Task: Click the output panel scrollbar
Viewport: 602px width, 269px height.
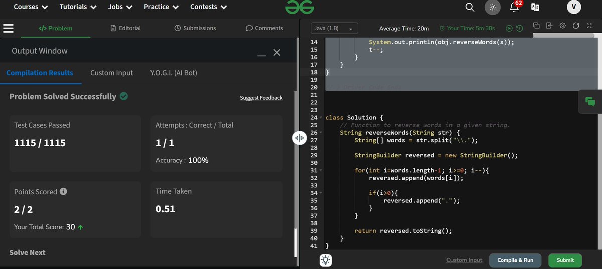Action: coord(296,243)
